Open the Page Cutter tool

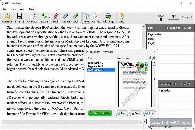[33, 18]
